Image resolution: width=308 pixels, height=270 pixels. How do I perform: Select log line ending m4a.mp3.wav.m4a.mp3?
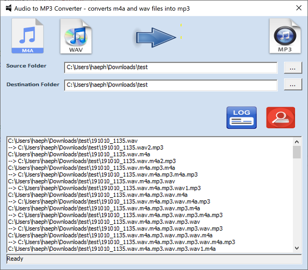point(109,202)
